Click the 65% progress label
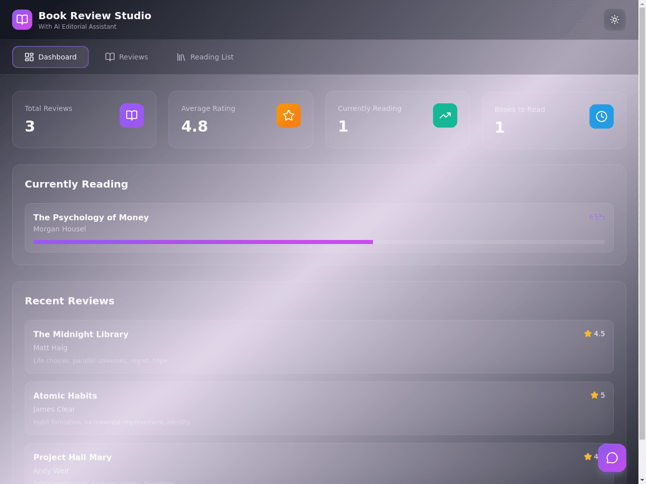646x484 pixels. point(597,217)
